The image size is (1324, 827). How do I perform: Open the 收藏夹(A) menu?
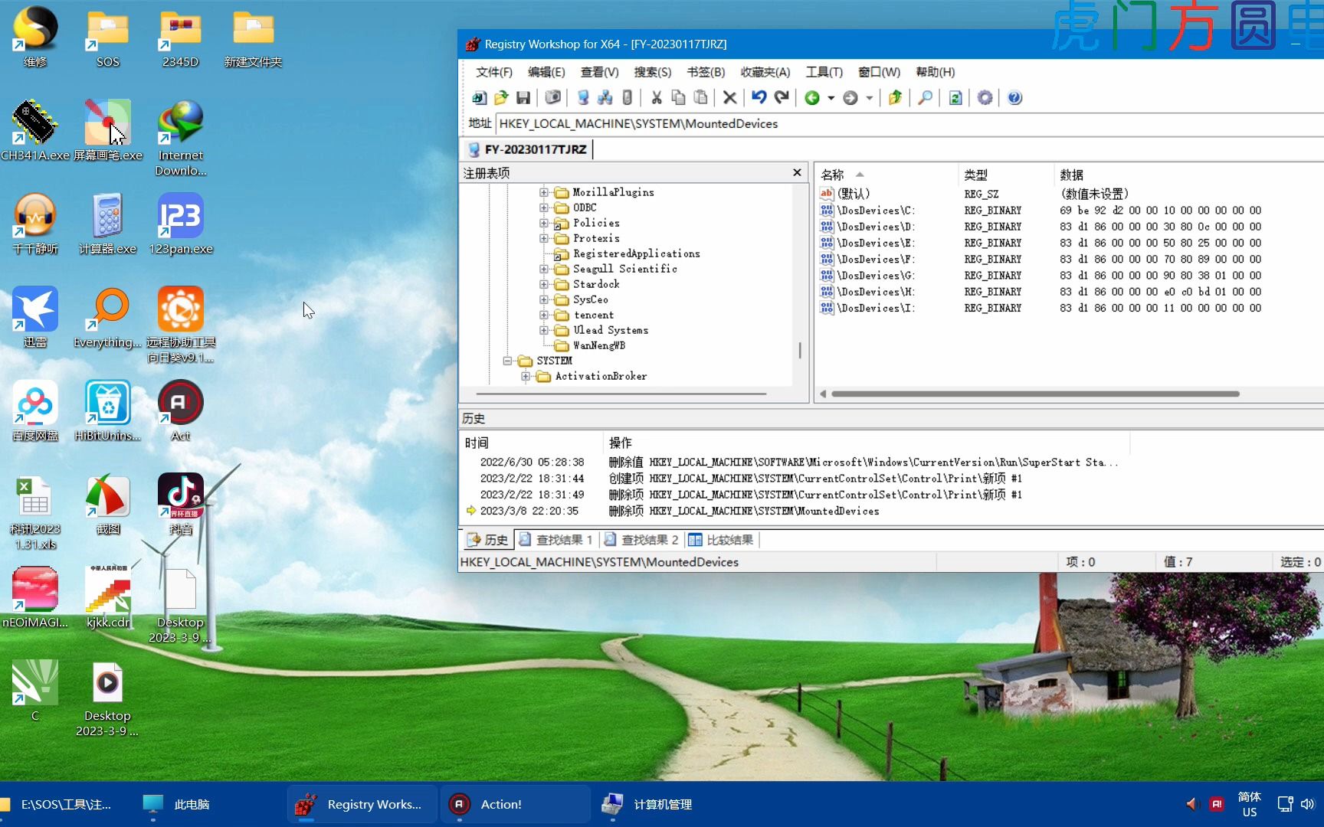click(x=765, y=72)
